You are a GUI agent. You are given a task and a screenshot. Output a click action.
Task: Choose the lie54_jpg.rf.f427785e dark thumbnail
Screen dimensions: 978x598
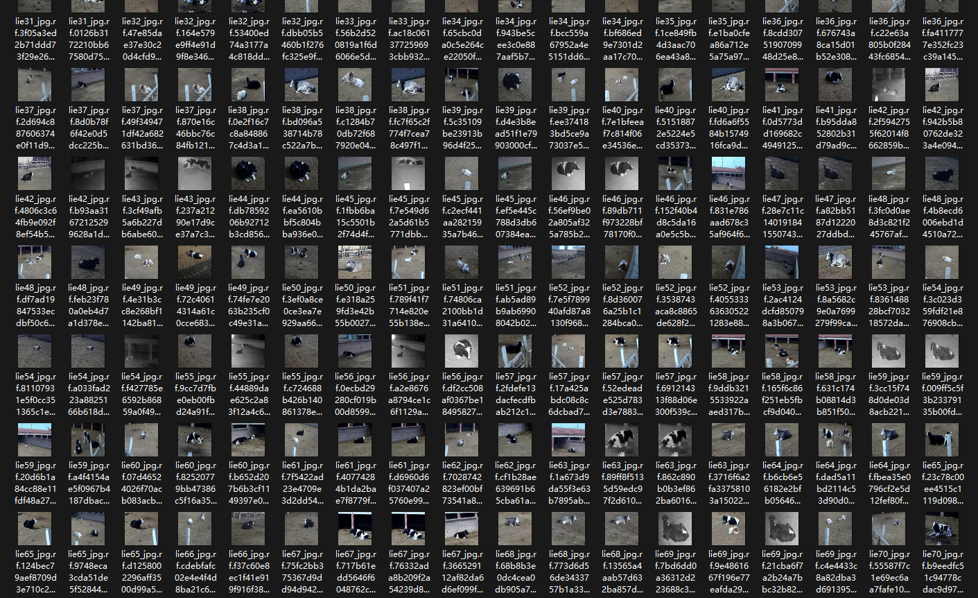click(141, 351)
